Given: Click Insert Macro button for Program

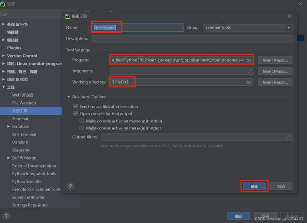Looking at the screenshot, I should click(275, 60).
